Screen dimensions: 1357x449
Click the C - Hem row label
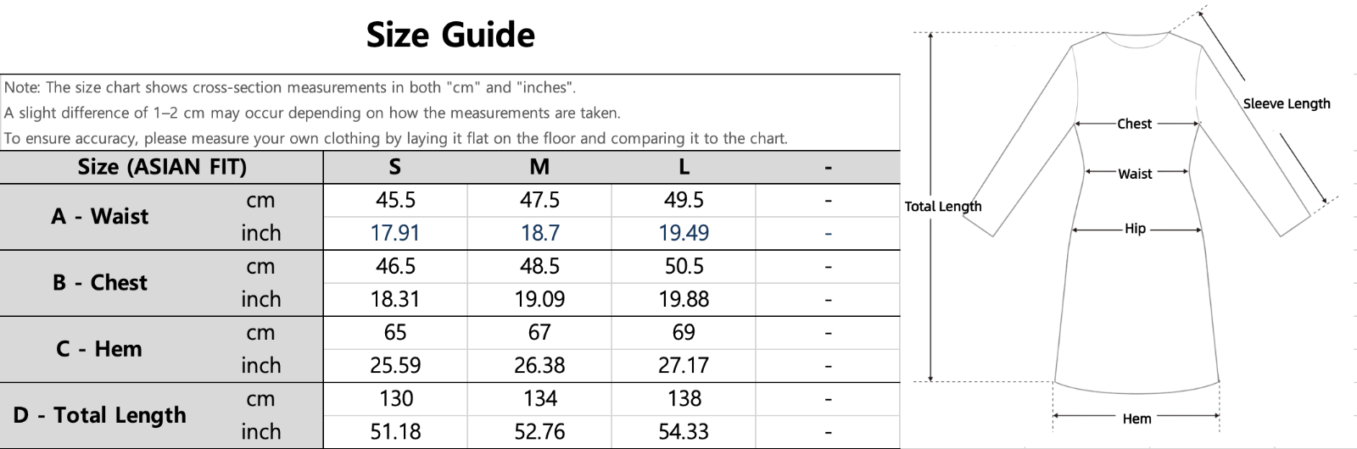[99, 348]
